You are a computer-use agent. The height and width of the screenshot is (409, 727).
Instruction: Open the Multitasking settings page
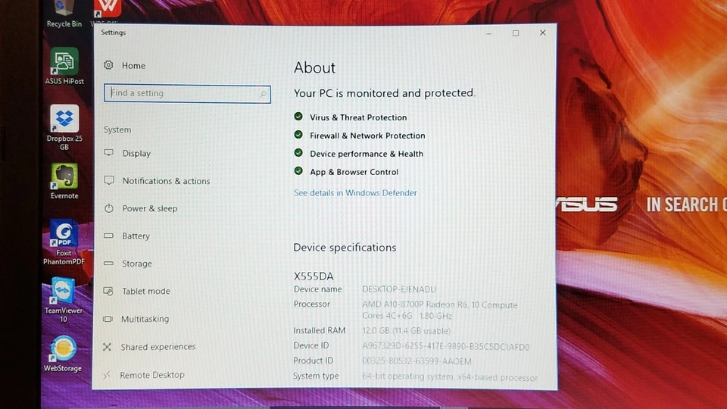[145, 319]
